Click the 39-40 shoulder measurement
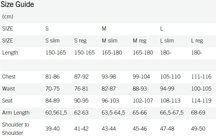This screenshot has width=216, height=137. [x=53, y=129]
